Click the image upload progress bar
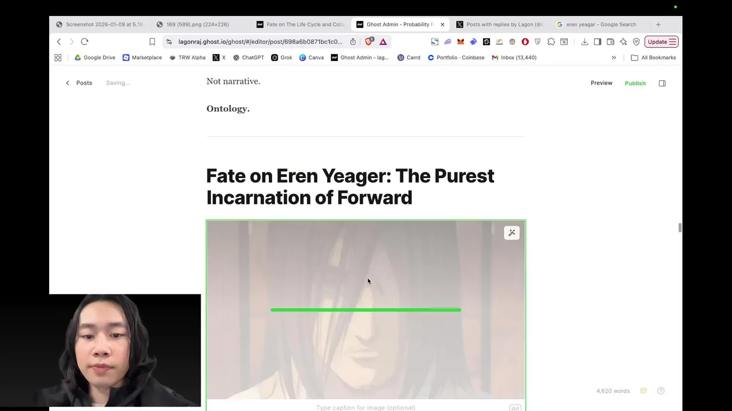Screen dimensions: 732x411 tap(366, 310)
